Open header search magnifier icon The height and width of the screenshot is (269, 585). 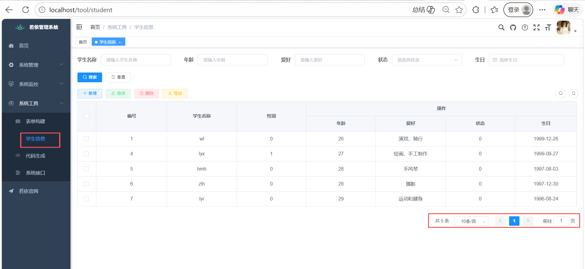501,27
